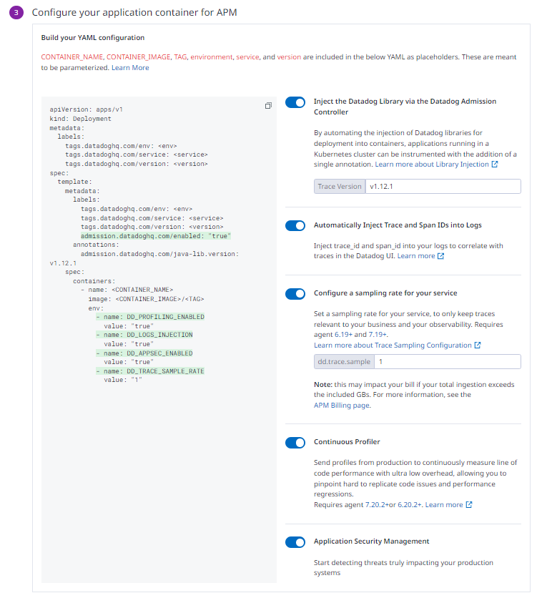Click the Configure your application container heading

[134, 12]
